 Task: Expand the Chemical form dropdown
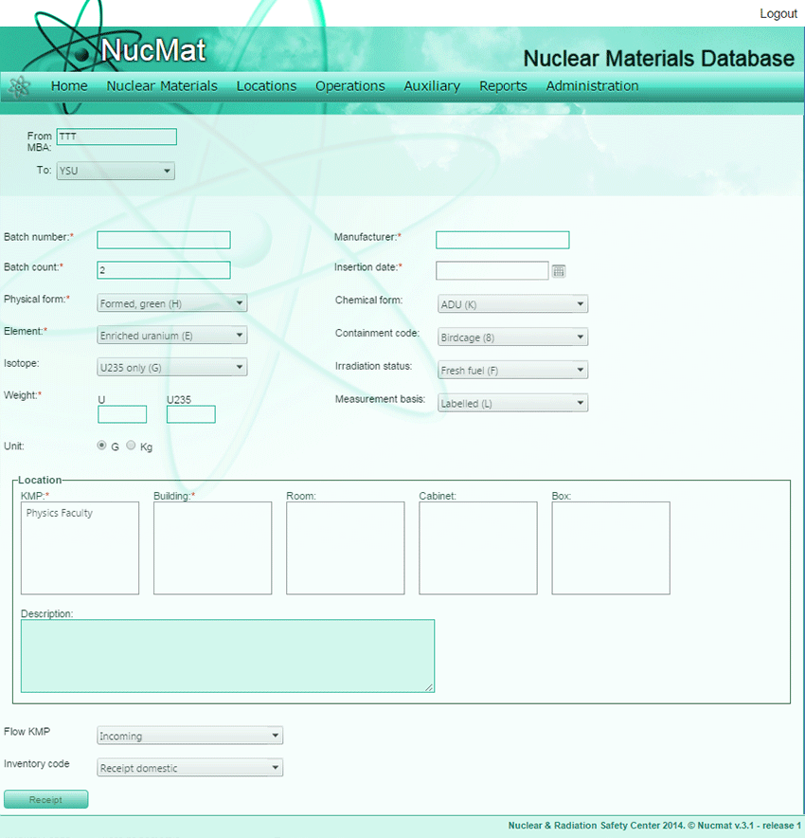(512, 304)
